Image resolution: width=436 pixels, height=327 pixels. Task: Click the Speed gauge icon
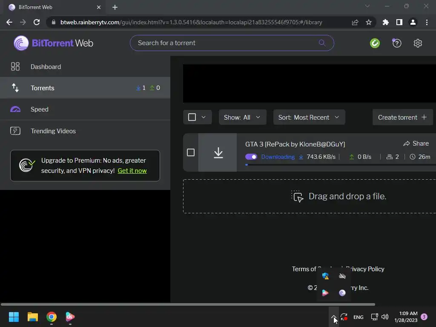click(15, 109)
